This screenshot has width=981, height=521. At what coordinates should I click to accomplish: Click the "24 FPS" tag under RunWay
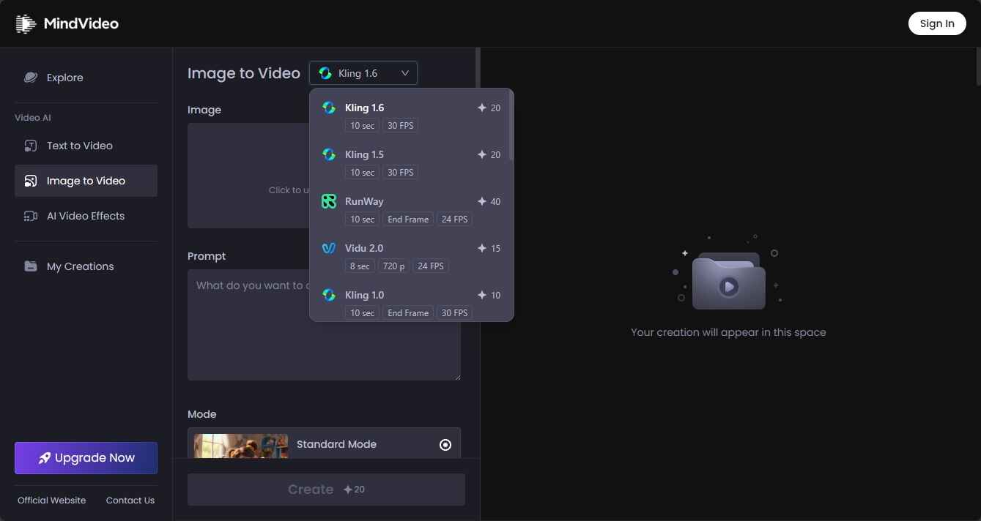coord(455,220)
